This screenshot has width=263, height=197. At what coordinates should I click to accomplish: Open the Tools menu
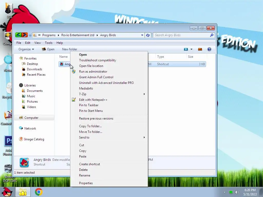click(x=49, y=43)
